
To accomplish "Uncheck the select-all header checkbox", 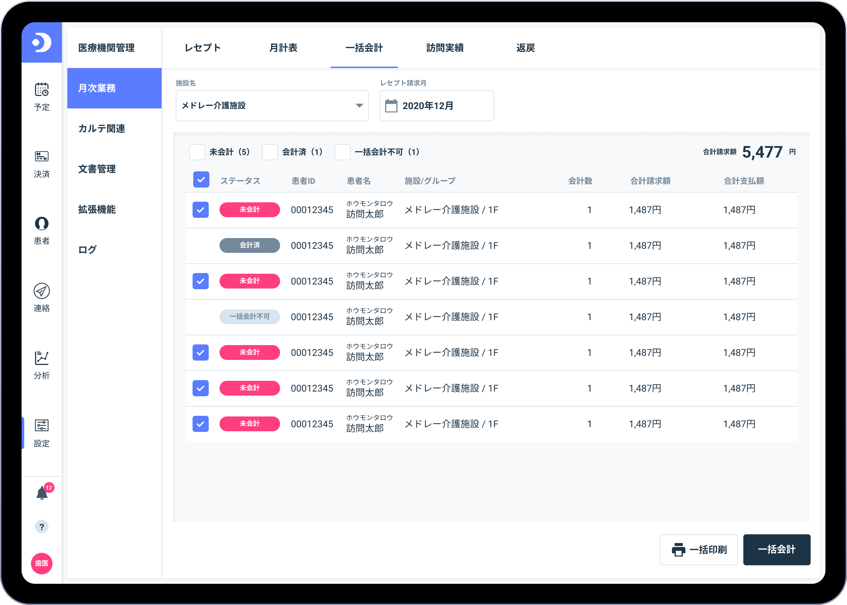I will point(201,180).
